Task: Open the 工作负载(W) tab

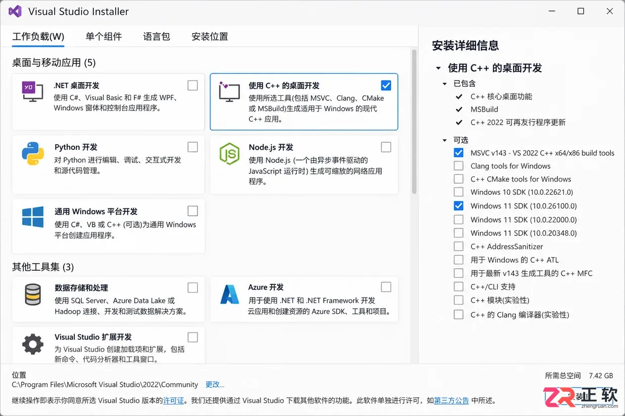Action: pos(38,37)
